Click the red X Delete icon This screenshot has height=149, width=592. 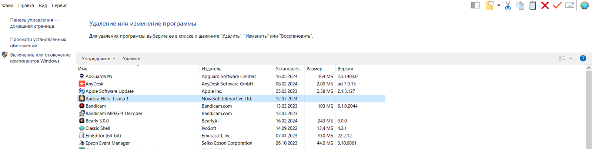(545, 5)
